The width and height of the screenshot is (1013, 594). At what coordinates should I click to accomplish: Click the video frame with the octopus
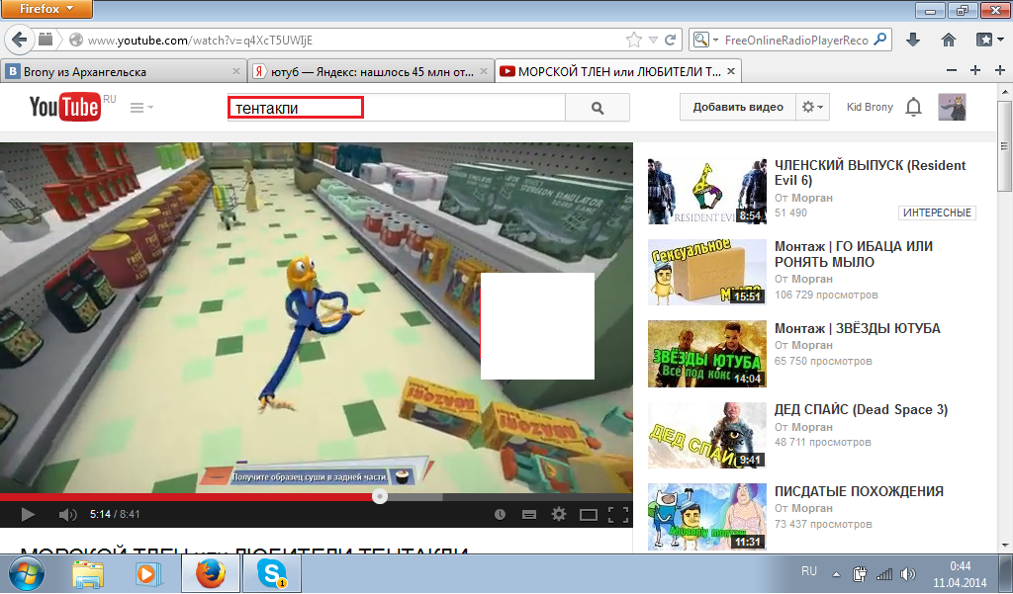(317, 317)
